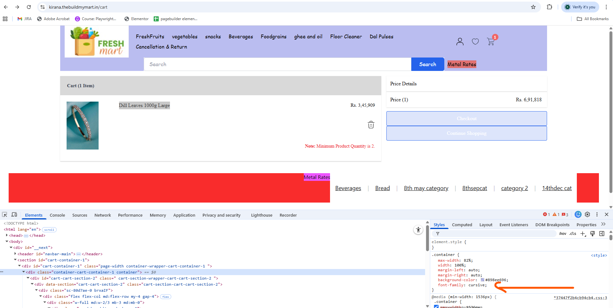Click the new style rule plus icon
This screenshot has width=613, height=308.
pos(583,234)
